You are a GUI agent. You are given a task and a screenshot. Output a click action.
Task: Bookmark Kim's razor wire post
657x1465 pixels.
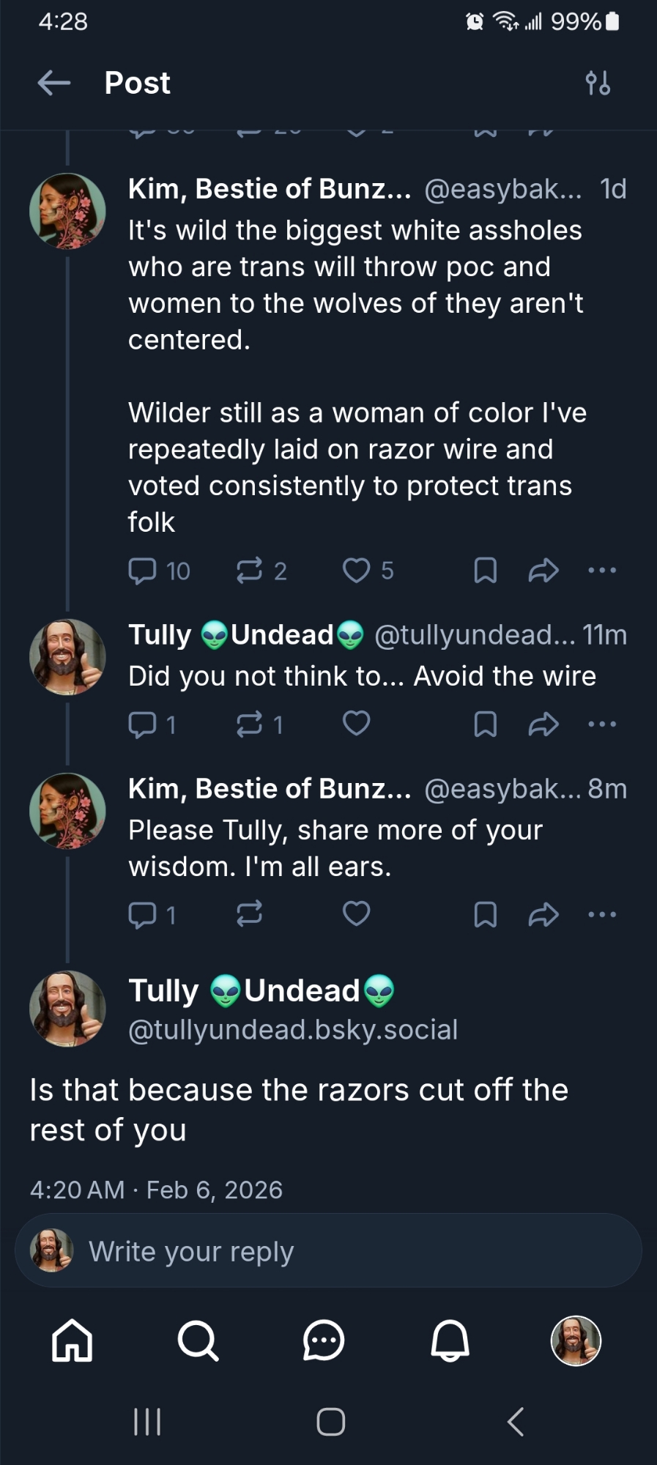tap(486, 571)
